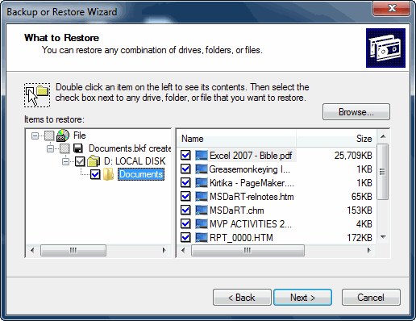Click the MSDaRT-relnotes.htm file icon
Screen dimensions: 416x321
point(202,197)
